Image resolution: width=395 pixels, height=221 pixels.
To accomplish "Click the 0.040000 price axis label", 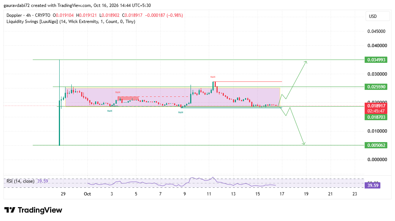I will coord(377,46).
